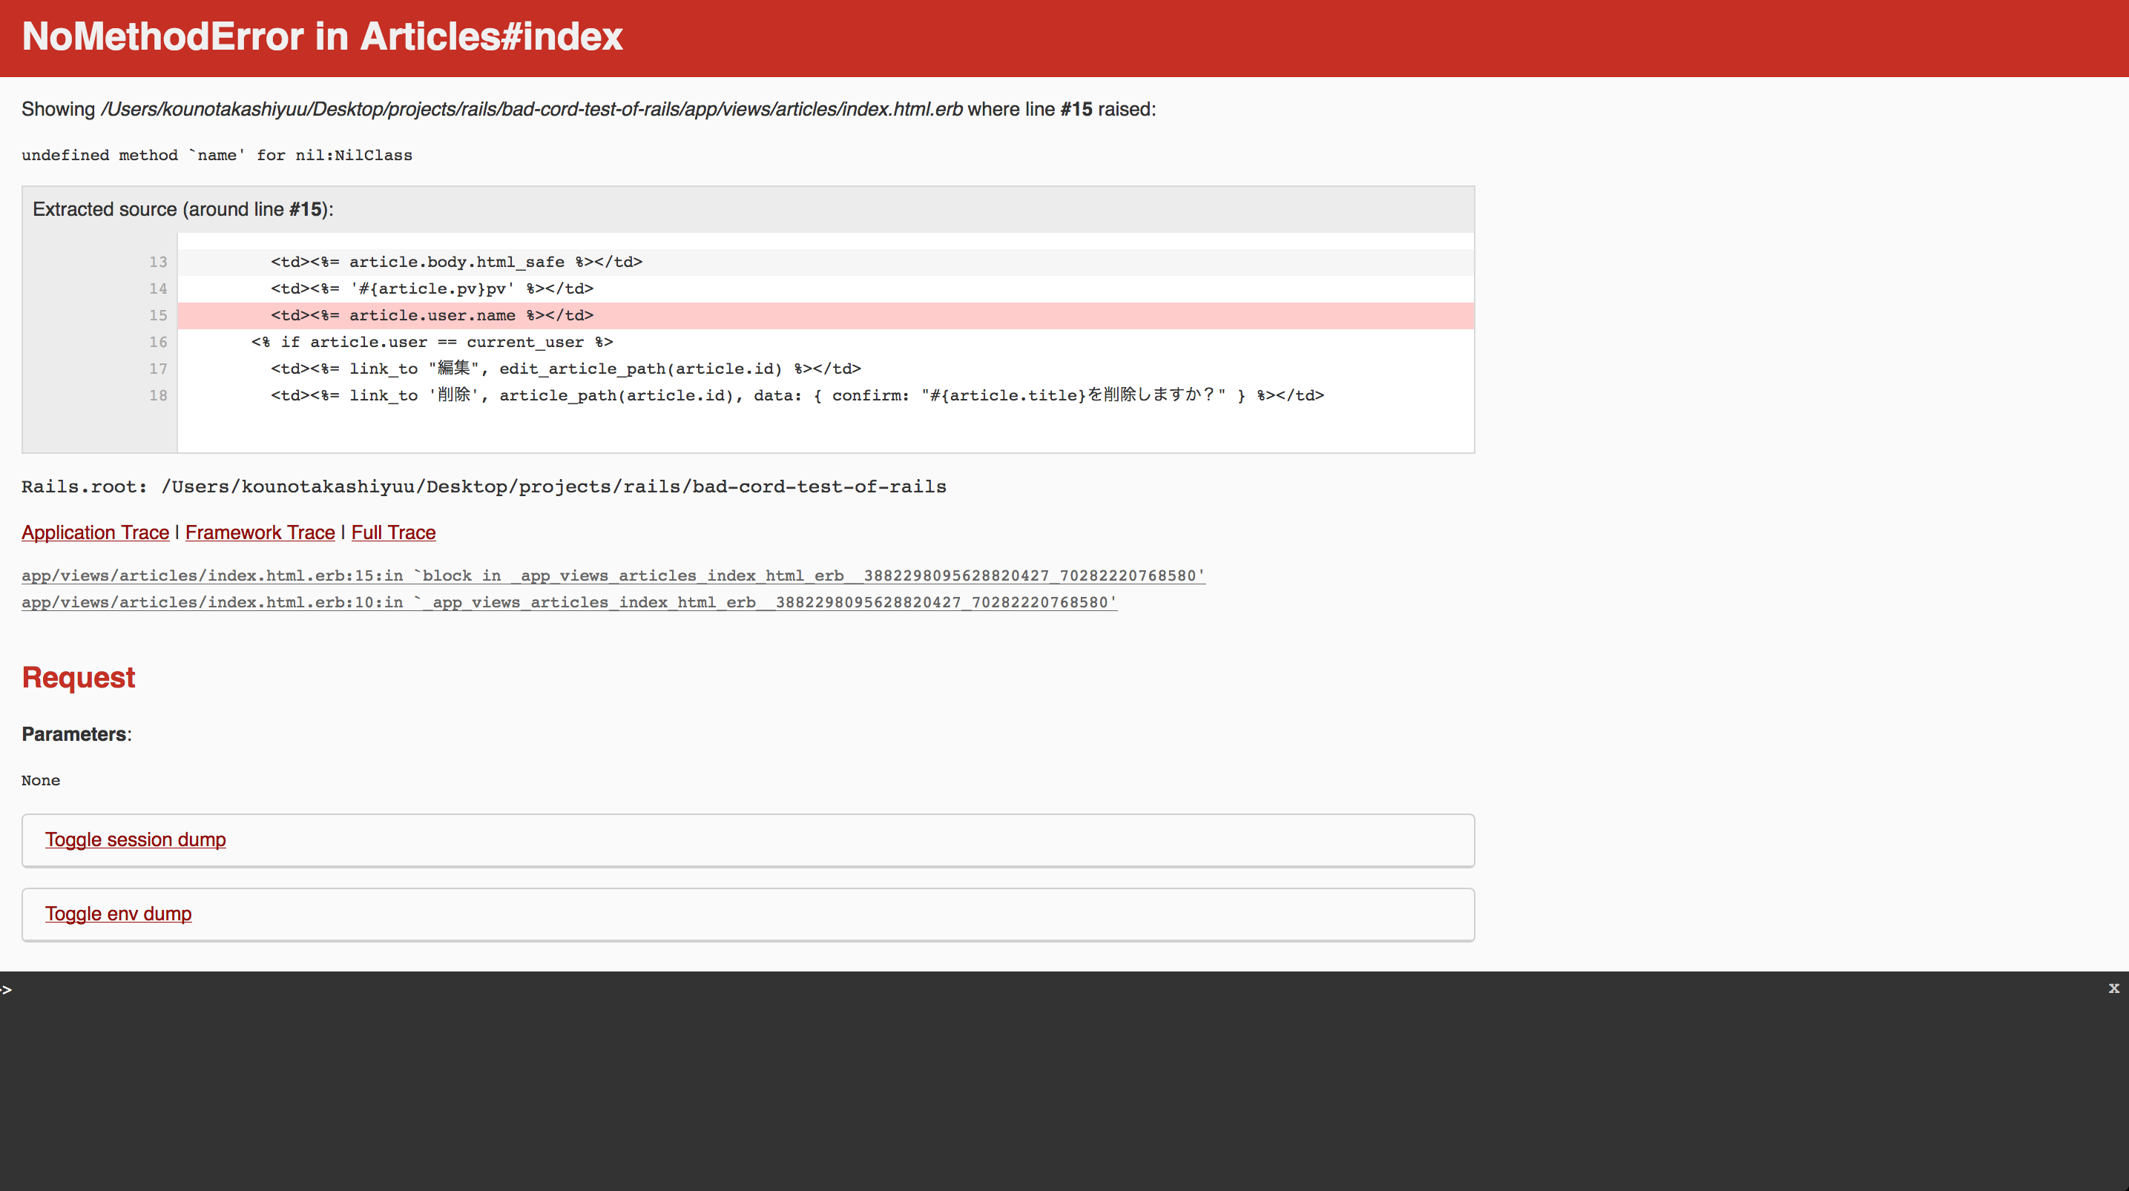
Task: Click source line with article.body.html_safe
Action: (x=456, y=262)
